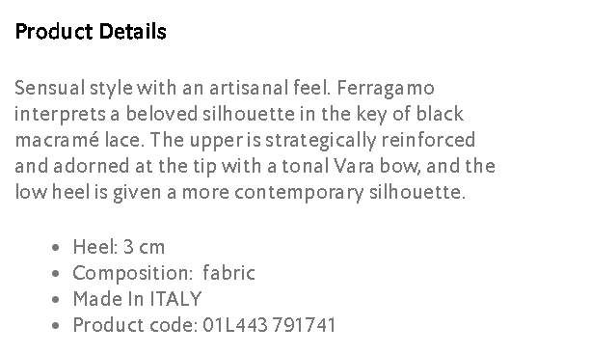Viewport: 591px width, 354px height.
Task: Click the words strategically reinforced
Action: [370, 140]
